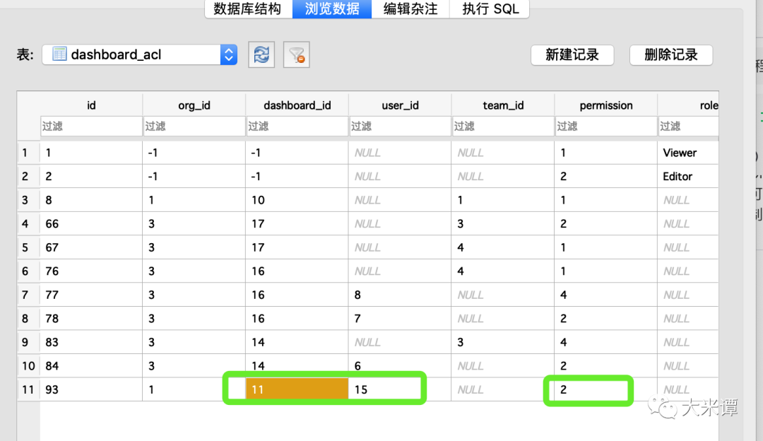Select permission cell in row 11
Viewport: 763px width, 441px height.
(x=606, y=390)
